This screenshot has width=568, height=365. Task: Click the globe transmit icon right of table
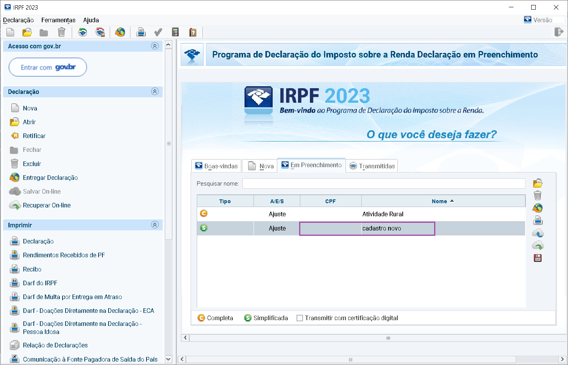(x=538, y=208)
